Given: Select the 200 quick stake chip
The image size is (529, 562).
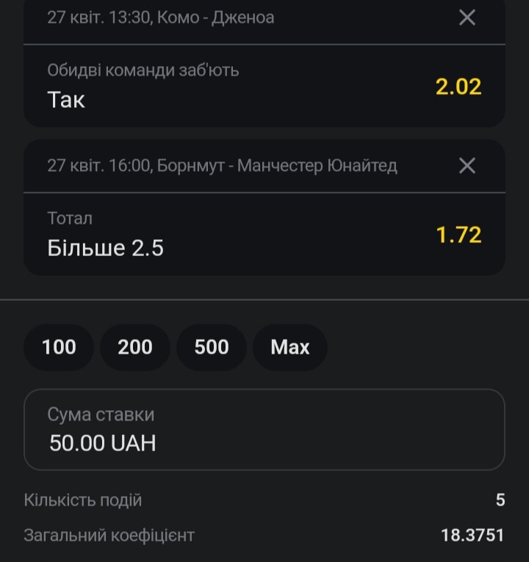Looking at the screenshot, I should [135, 347].
